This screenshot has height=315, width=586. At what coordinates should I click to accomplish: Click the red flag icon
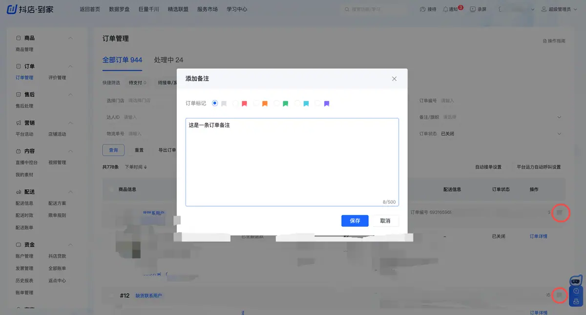tap(244, 104)
